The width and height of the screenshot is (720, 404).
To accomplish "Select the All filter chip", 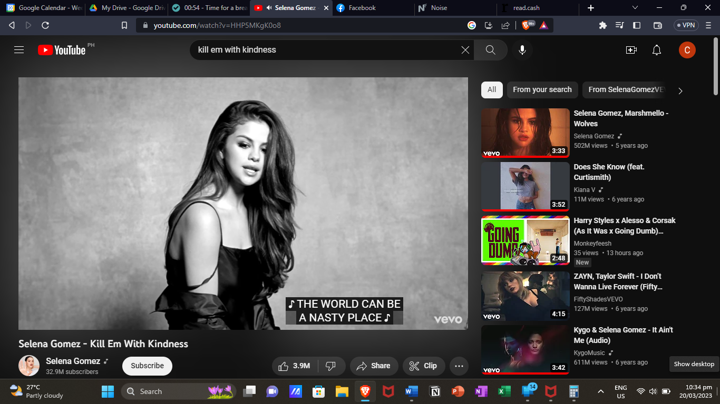I will [x=492, y=90].
